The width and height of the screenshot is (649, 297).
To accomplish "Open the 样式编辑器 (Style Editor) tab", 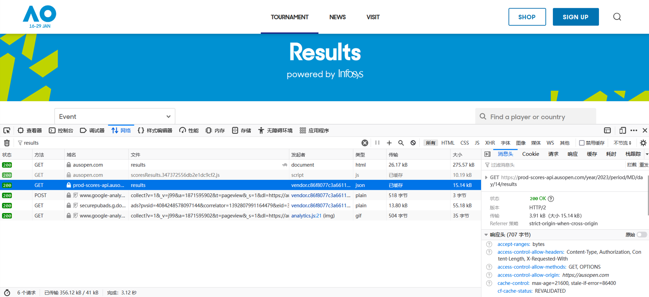I will click(x=155, y=130).
